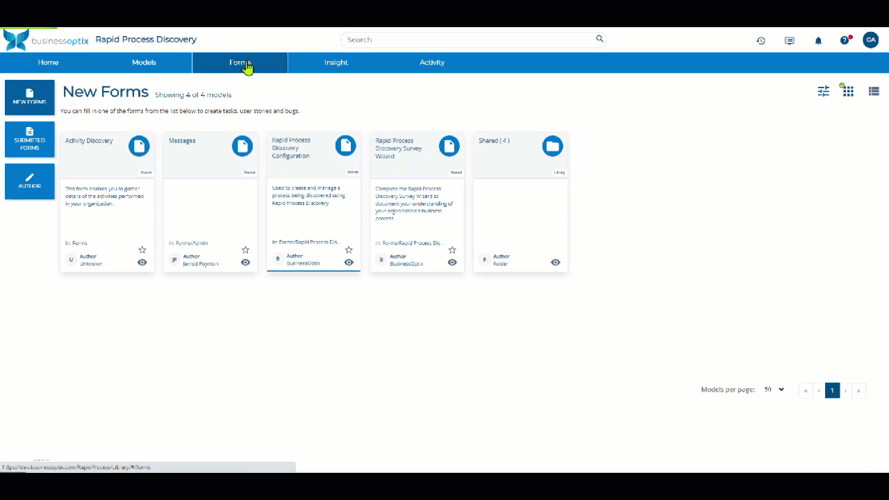889x500 pixels.
Task: Favorite the Activity Discovery form star
Action: coord(142,250)
